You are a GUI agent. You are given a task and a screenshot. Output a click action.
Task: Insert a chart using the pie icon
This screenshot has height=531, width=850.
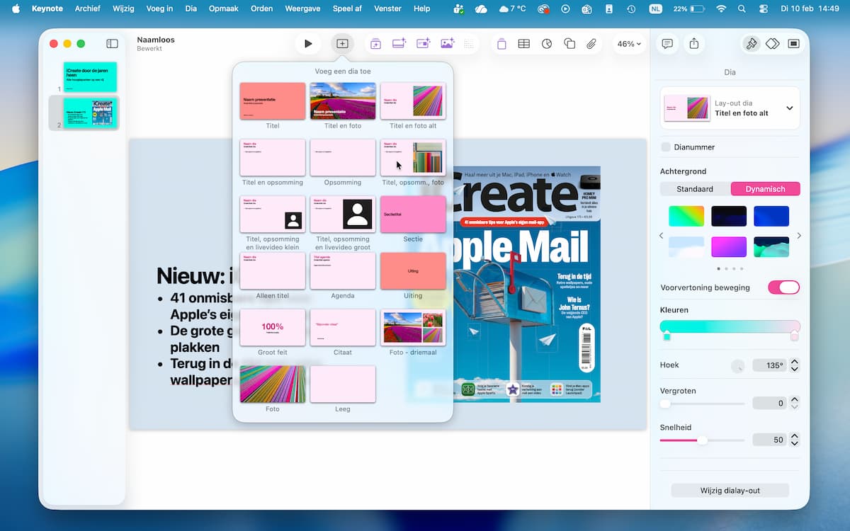(x=547, y=44)
